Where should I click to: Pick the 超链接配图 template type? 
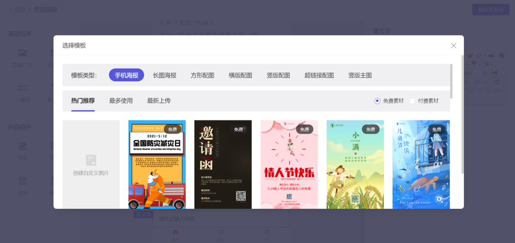click(x=319, y=75)
